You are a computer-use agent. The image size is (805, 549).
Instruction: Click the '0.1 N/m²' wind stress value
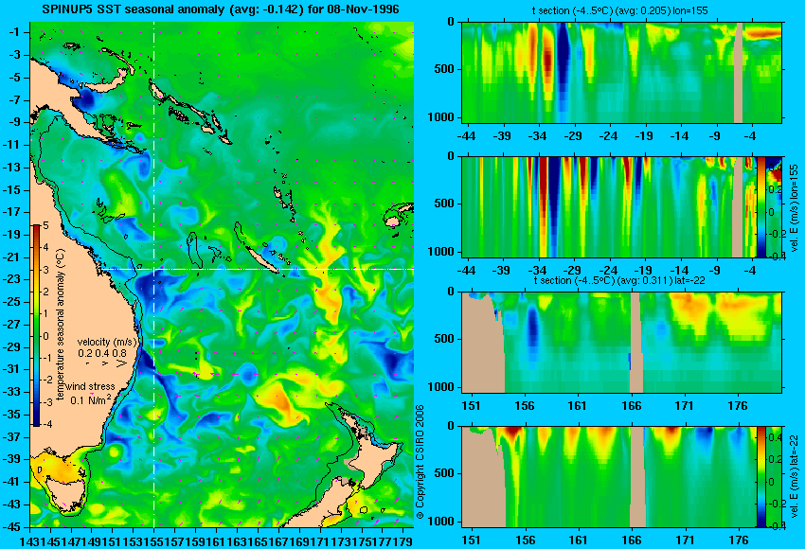coord(90,399)
